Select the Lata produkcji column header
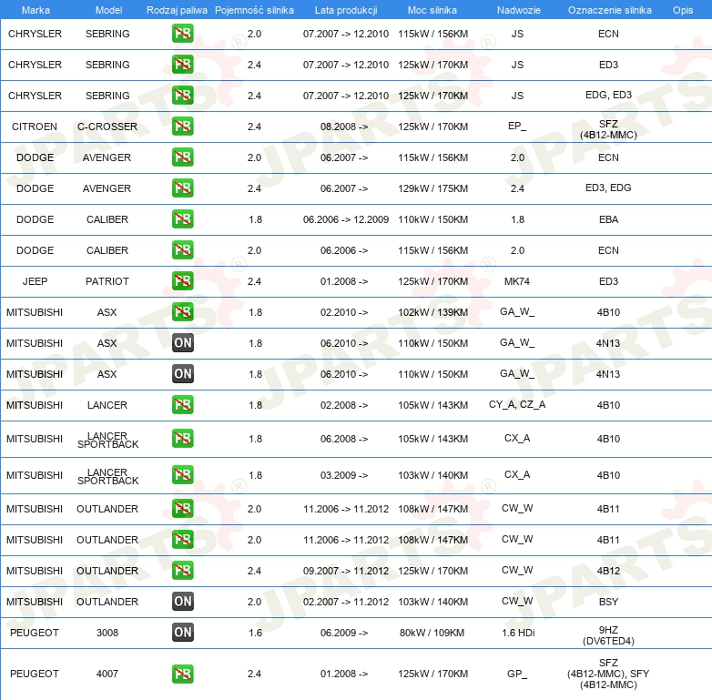 [346, 10]
